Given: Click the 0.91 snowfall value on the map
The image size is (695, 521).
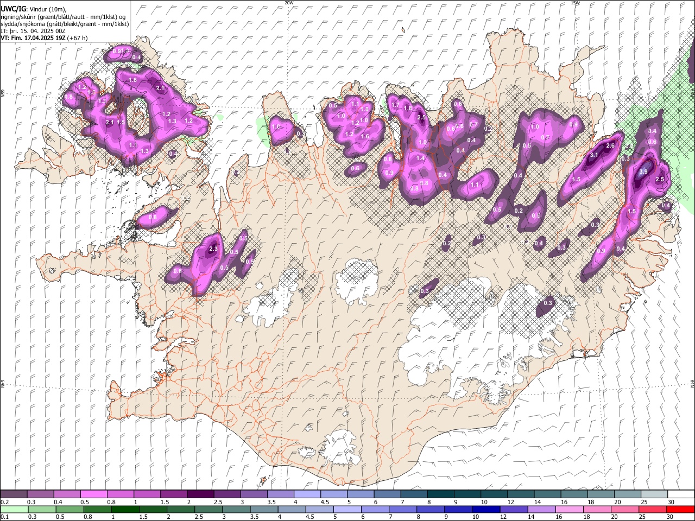Looking at the screenshot, I should pos(119,52).
